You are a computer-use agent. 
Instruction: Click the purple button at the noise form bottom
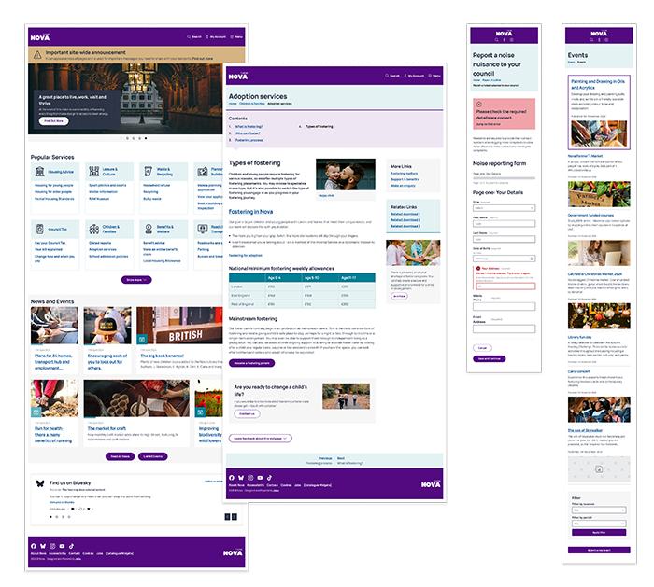pyautogui.click(x=490, y=358)
